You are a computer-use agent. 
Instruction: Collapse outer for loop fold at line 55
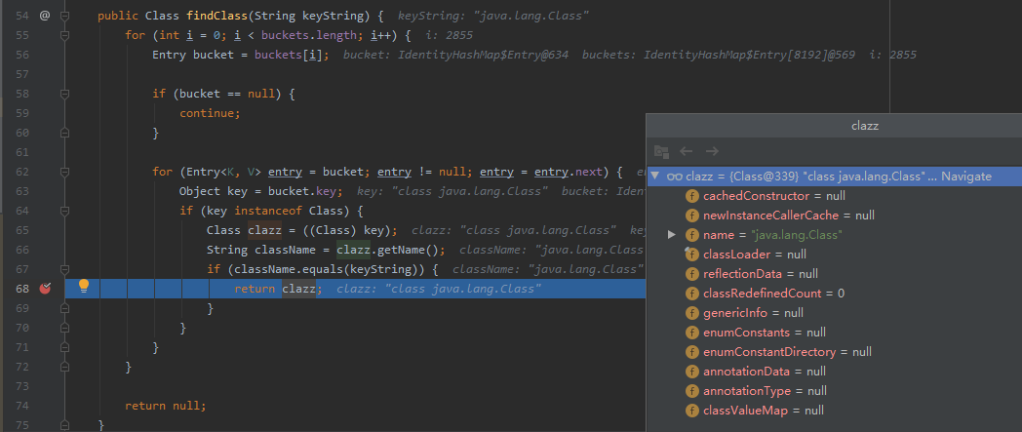pyautogui.click(x=64, y=35)
